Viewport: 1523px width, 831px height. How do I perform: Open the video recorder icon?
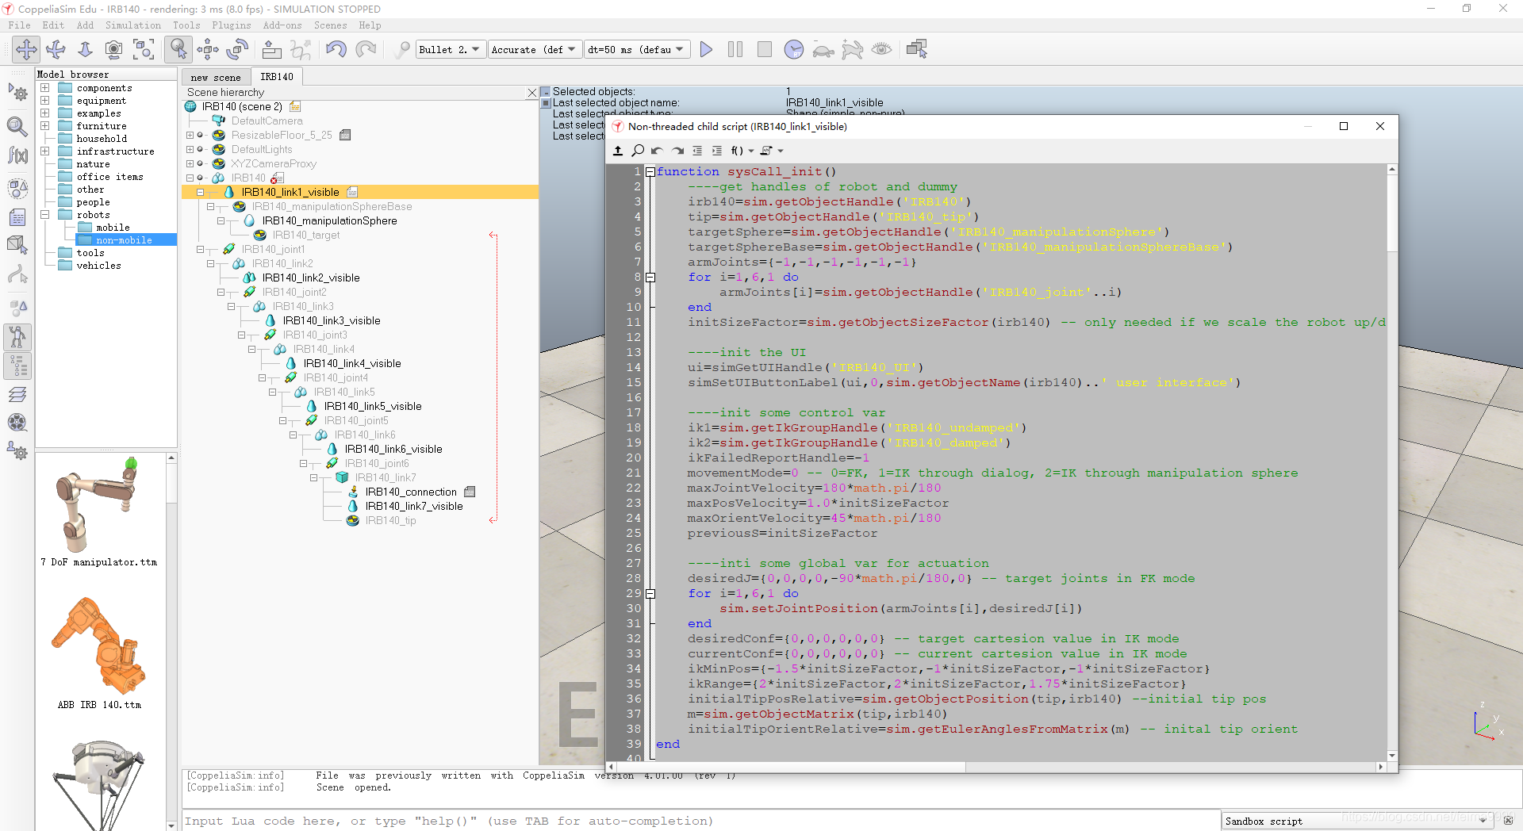pos(17,423)
